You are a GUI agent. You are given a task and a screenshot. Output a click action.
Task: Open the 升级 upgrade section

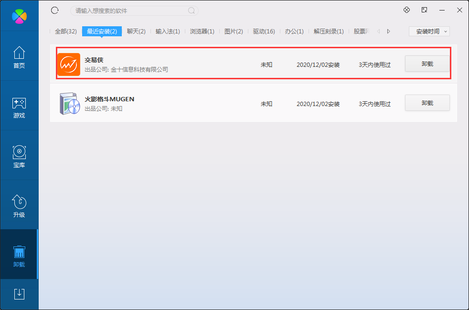pos(19,206)
